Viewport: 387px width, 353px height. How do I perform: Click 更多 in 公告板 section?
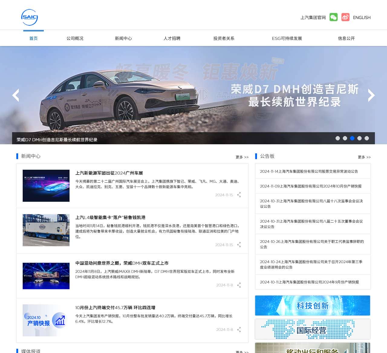[364, 157]
